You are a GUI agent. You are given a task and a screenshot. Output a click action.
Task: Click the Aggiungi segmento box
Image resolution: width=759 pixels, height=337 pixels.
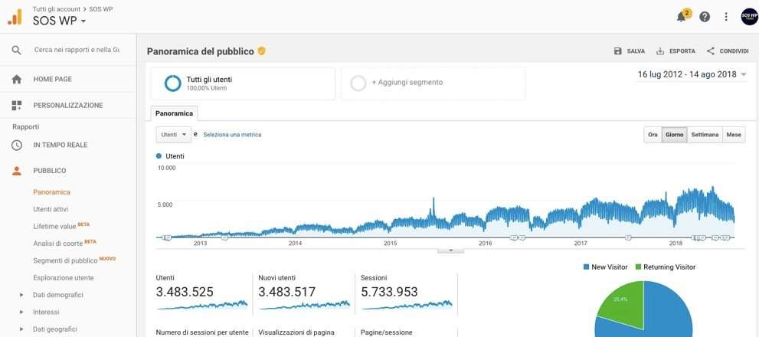coord(433,83)
